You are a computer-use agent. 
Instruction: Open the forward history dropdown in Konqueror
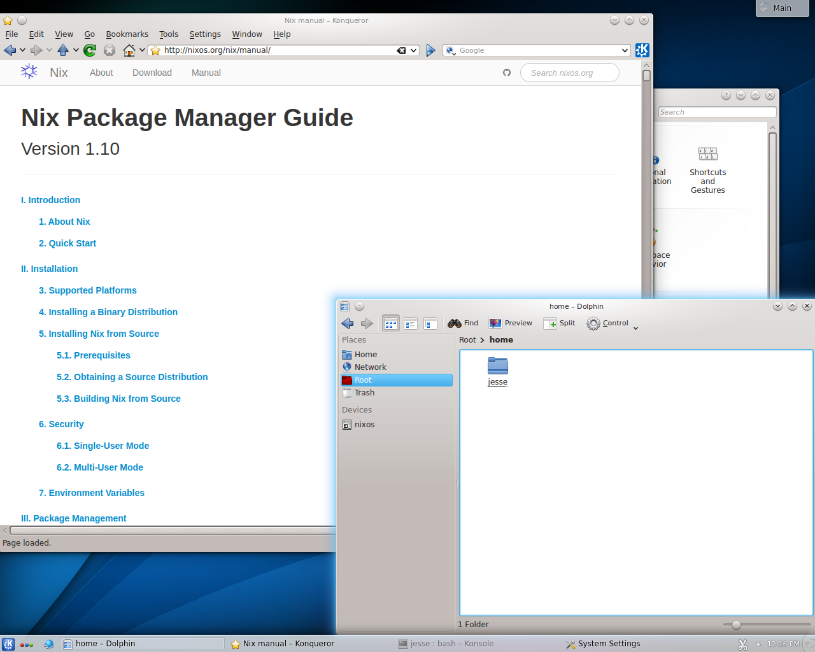(x=50, y=50)
